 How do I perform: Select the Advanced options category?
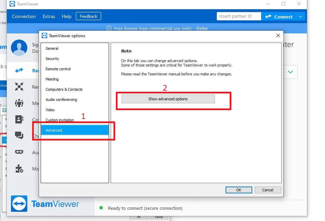click(75, 130)
